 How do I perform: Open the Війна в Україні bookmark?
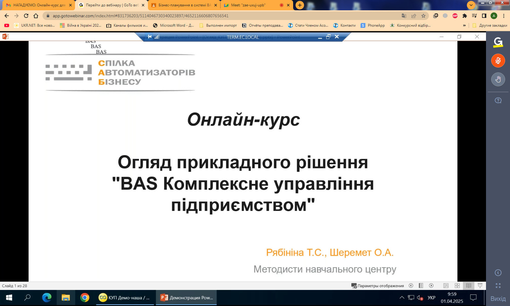80,25
